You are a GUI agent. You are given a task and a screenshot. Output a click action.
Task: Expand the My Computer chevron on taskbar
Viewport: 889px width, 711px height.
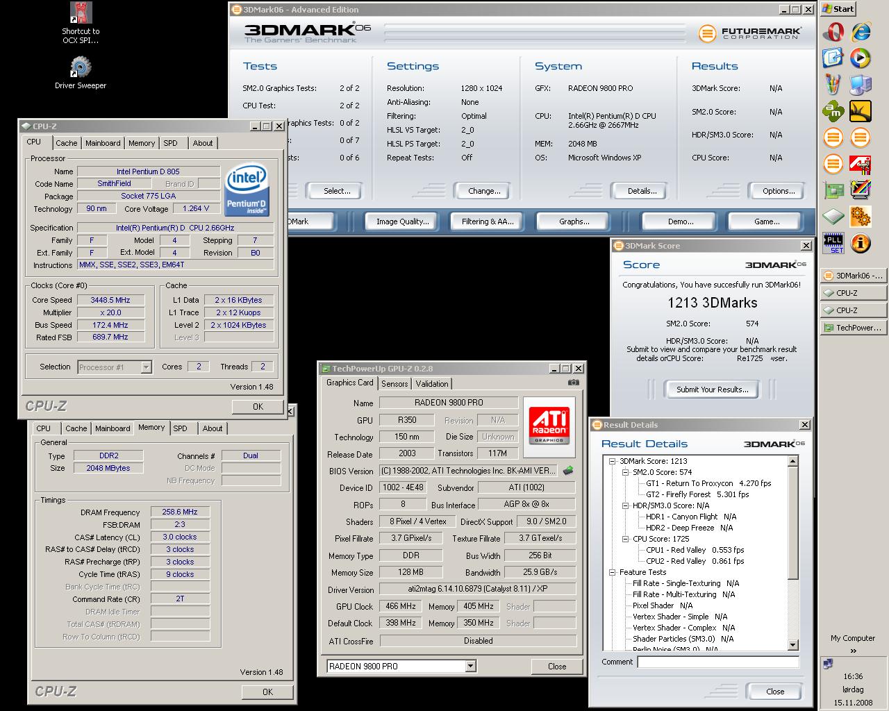point(853,651)
